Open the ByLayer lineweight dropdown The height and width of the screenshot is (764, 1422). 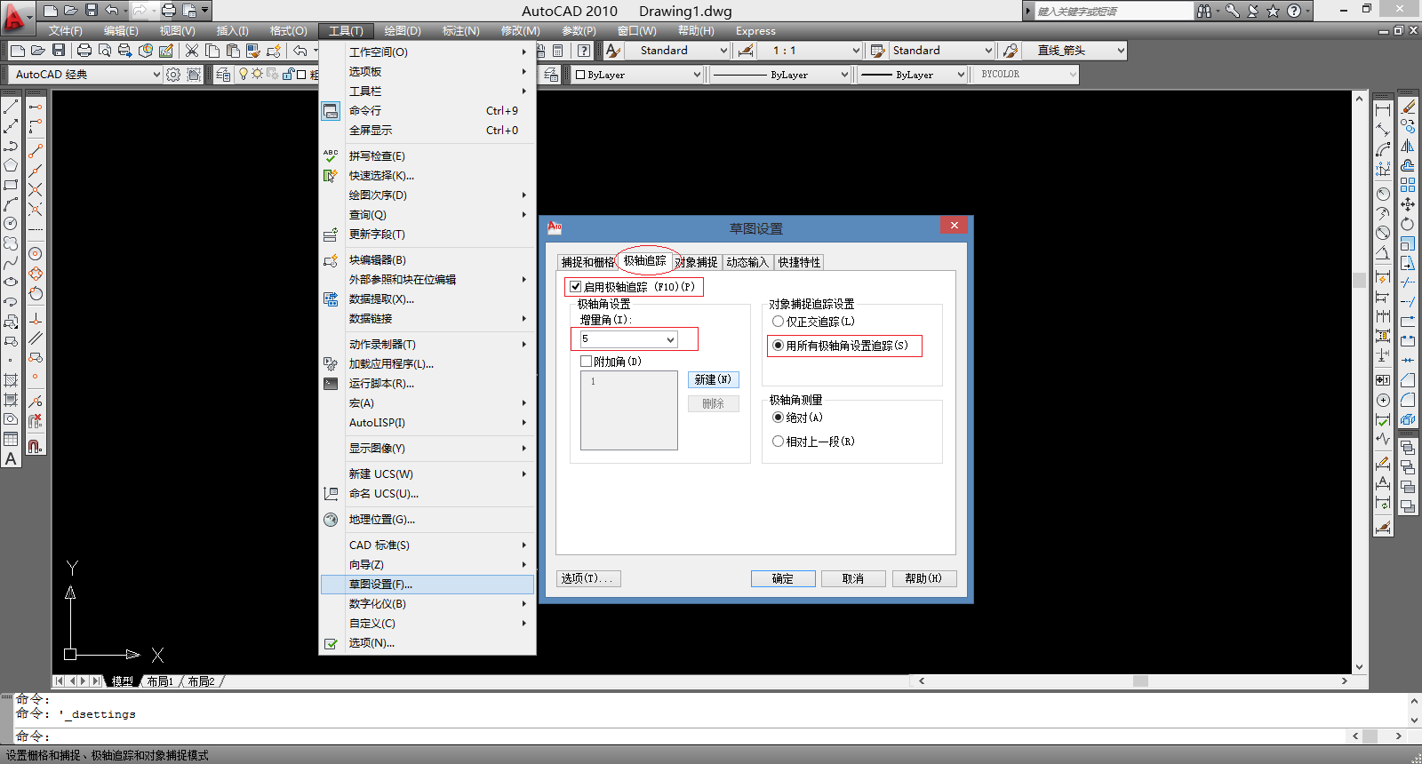[x=912, y=75]
